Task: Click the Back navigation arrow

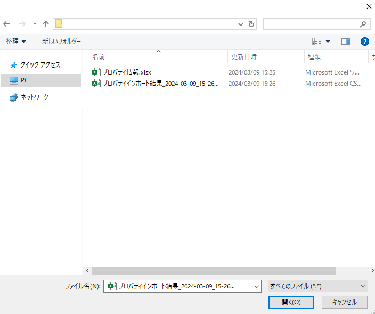Action: coord(7,24)
